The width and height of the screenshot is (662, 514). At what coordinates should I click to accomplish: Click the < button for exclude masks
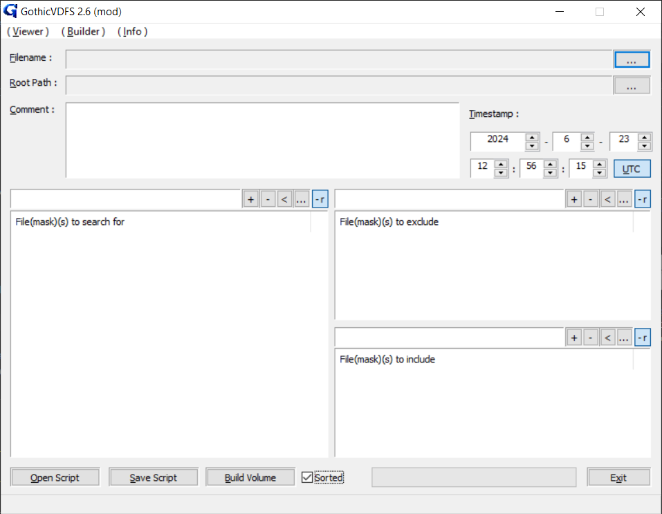pos(607,199)
